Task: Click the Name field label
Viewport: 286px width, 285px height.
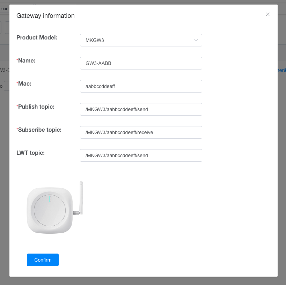Action: pos(27,60)
